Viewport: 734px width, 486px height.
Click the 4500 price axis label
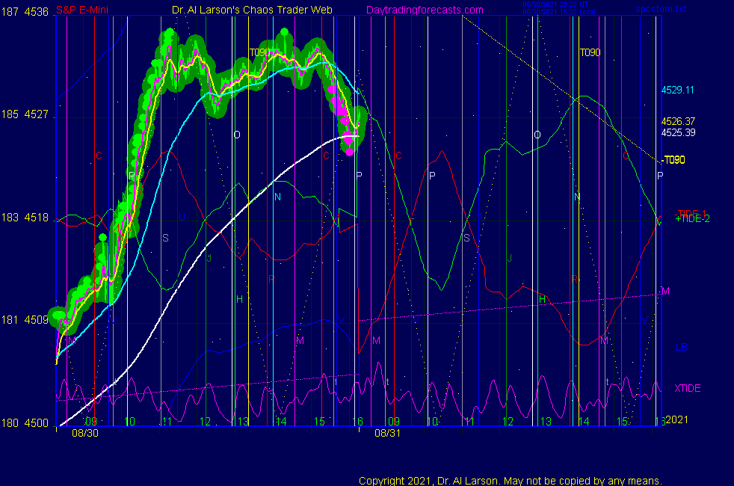point(36,423)
